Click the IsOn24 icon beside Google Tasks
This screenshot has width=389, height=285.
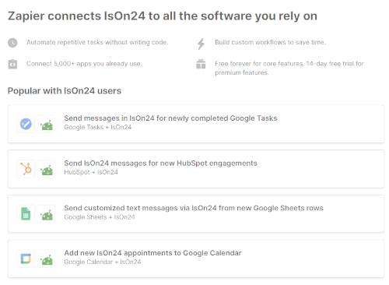[x=47, y=124]
